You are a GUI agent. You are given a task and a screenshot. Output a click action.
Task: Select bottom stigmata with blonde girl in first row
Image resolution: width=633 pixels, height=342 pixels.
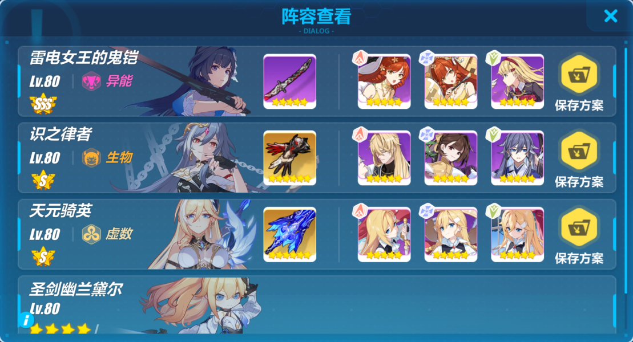[x=517, y=82]
